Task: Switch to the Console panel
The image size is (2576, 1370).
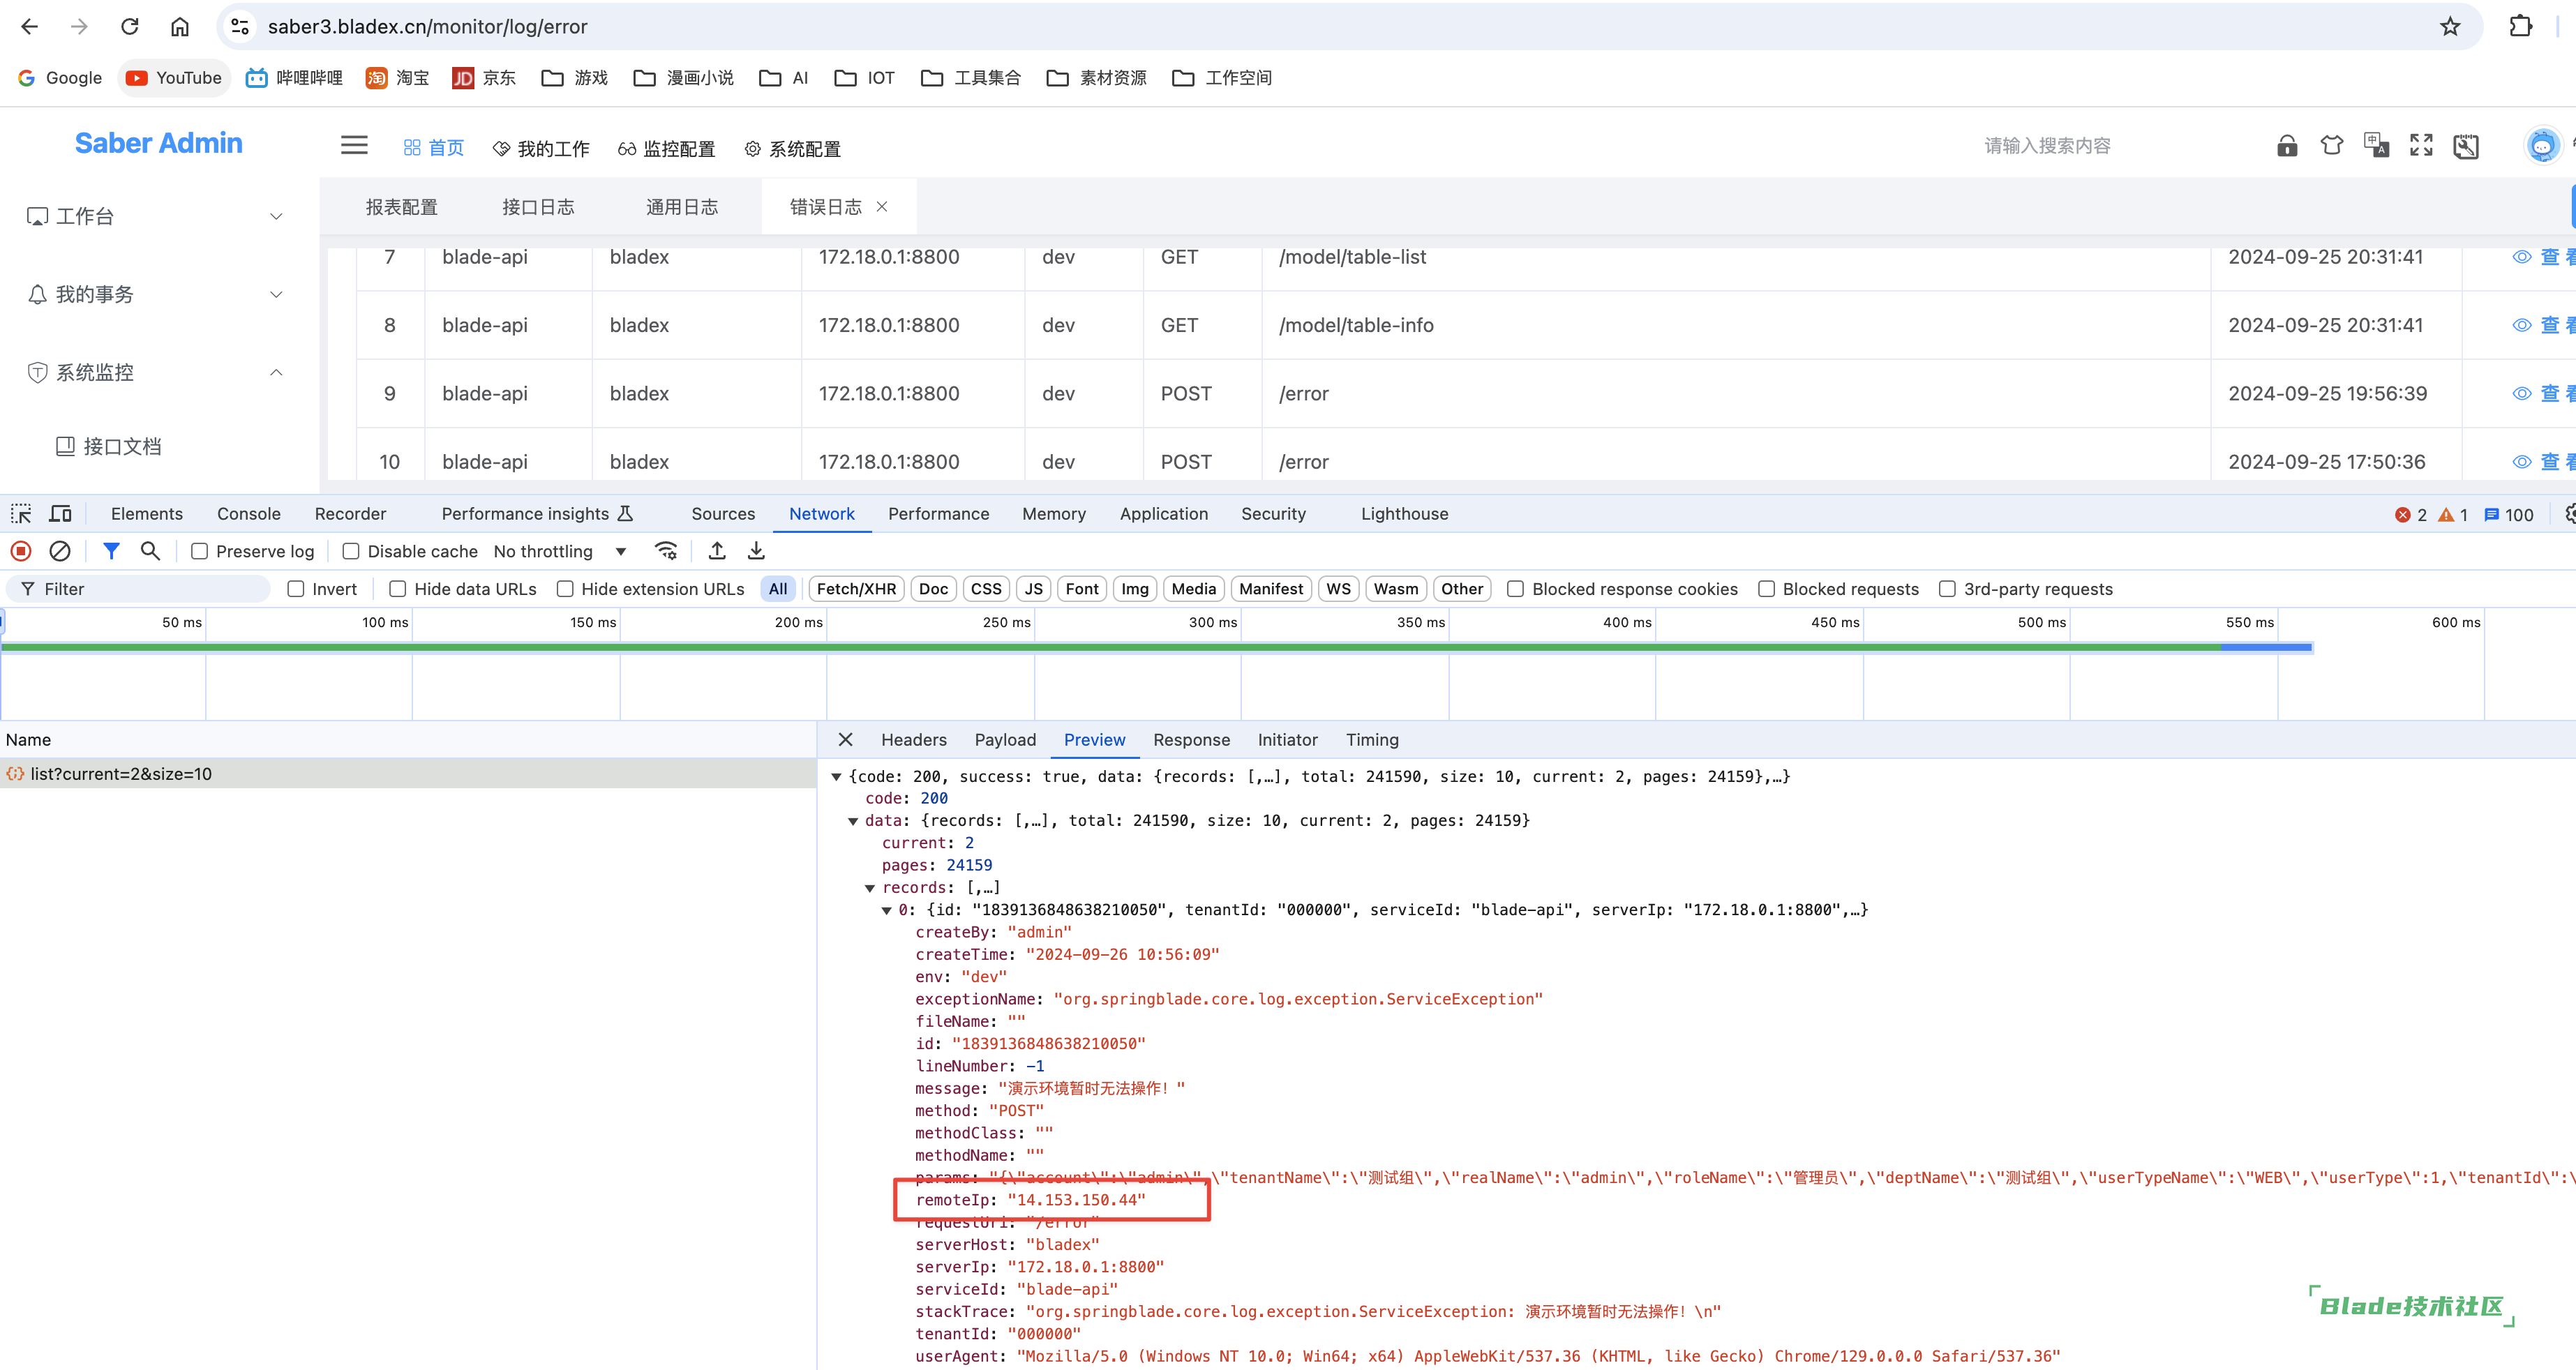Action: tap(249, 514)
